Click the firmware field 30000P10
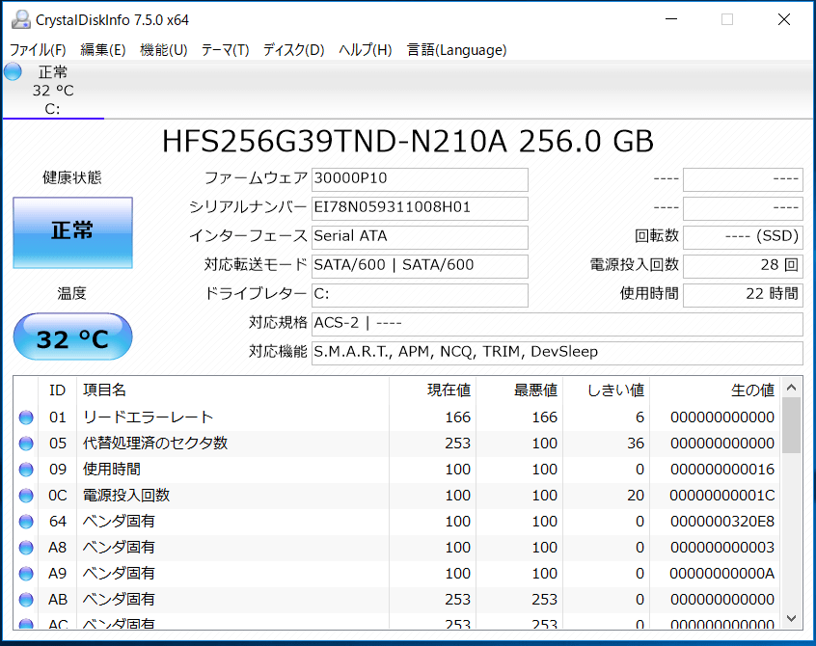The width and height of the screenshot is (816, 646). coord(420,179)
